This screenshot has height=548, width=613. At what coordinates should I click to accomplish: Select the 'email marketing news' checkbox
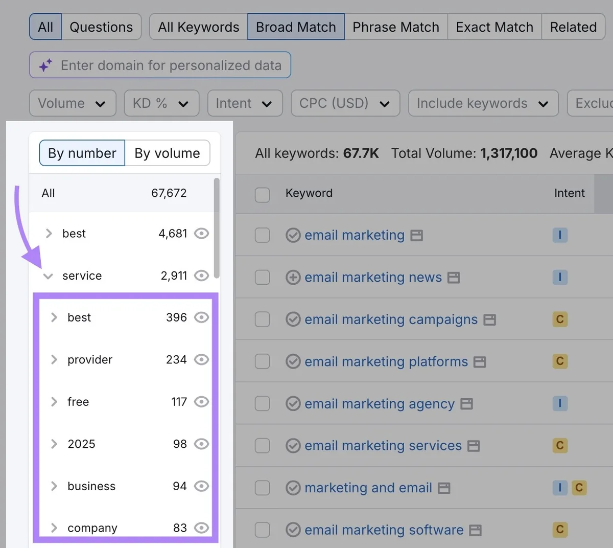(x=262, y=277)
